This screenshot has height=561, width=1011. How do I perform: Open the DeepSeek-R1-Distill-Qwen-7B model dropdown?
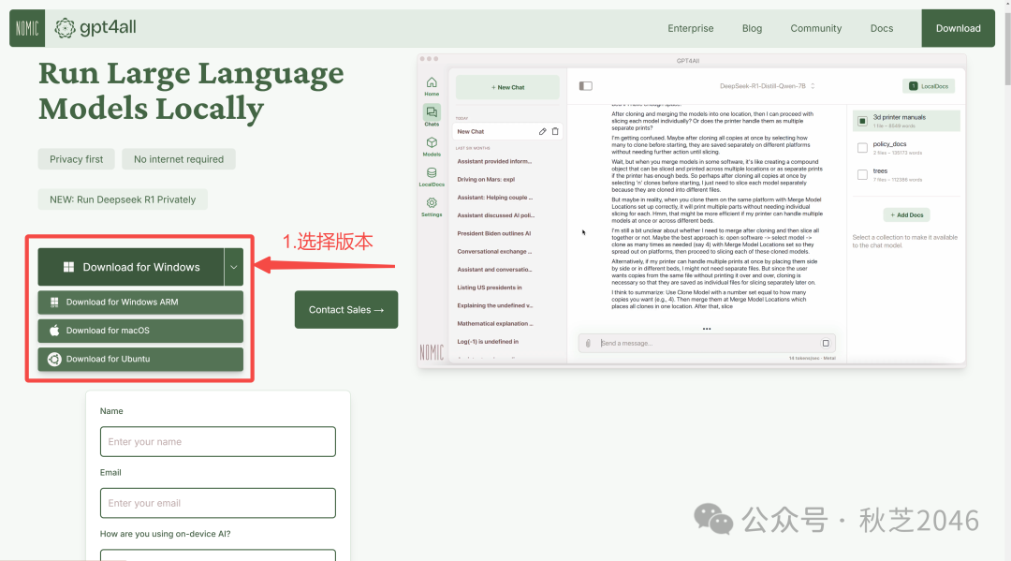click(x=768, y=86)
